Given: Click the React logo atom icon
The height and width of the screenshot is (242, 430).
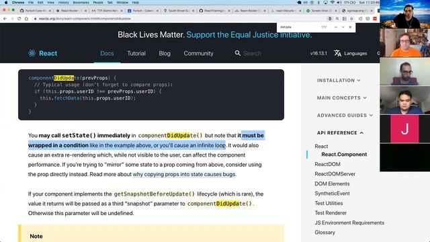Looking at the screenshot, I should (x=32, y=53).
